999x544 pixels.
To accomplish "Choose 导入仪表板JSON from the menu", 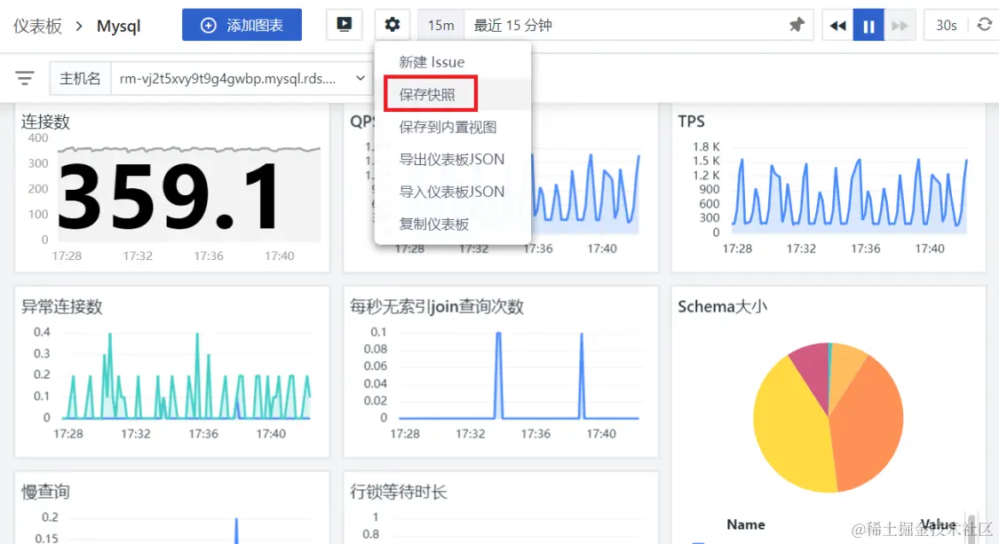I will (452, 192).
